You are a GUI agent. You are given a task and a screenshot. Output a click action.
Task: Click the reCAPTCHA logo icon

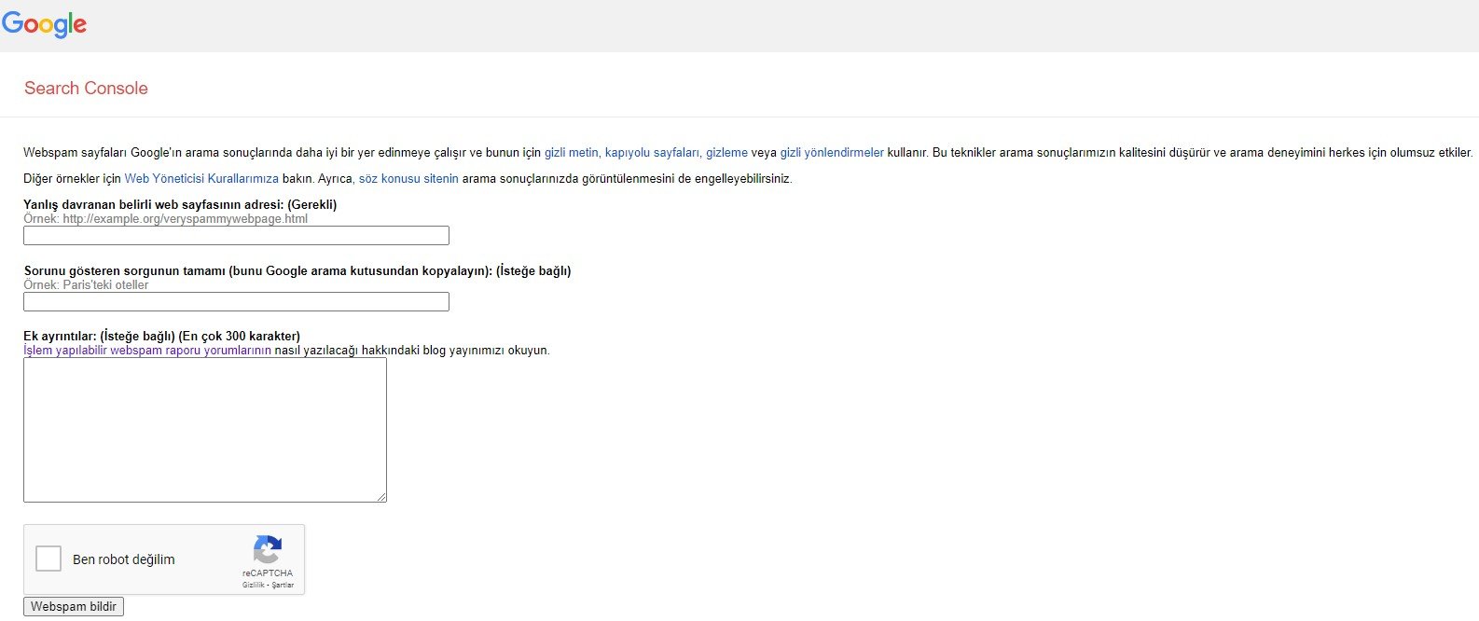coord(268,549)
